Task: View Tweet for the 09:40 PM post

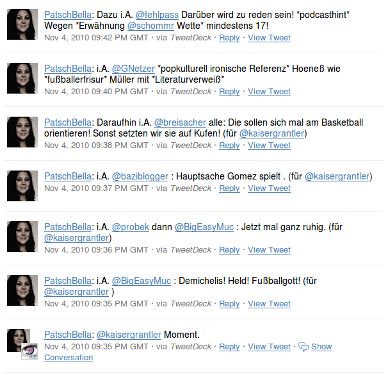Action: 269,92
